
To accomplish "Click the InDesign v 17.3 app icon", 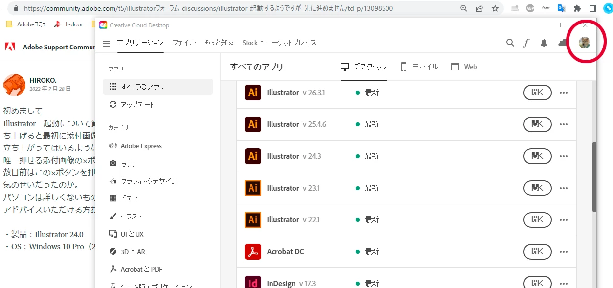I will [253, 283].
